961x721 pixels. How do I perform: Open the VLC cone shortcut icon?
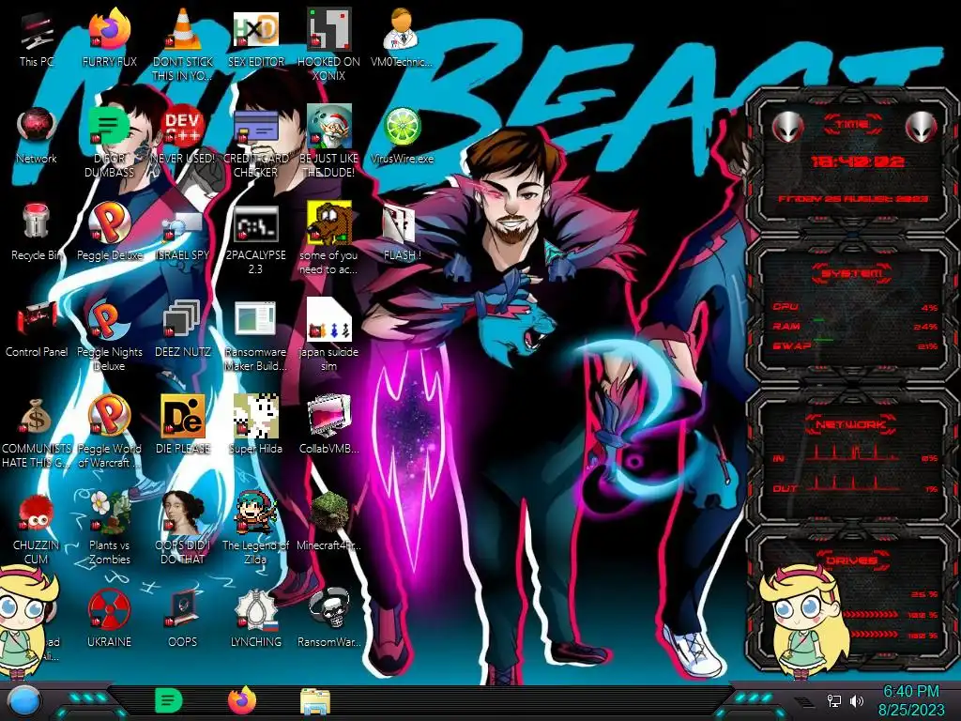[x=182, y=29]
